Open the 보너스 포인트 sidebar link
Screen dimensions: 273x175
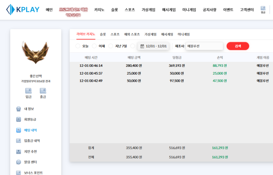tap(33, 173)
